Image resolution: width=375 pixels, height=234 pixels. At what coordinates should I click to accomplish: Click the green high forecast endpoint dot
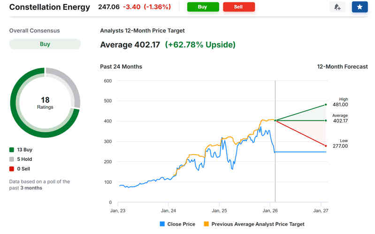click(x=325, y=105)
